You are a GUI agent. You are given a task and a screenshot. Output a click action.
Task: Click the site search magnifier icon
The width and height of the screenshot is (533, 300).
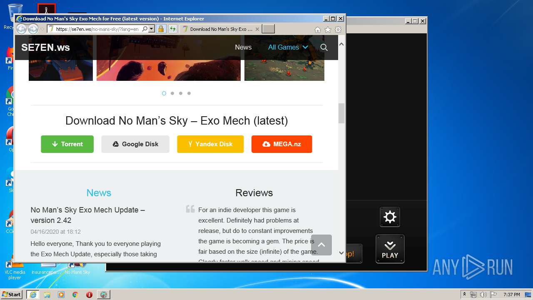click(x=324, y=47)
